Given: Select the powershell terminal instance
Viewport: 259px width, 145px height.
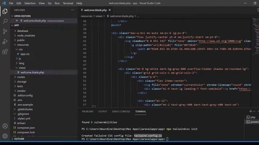Looking at the screenshot, I should tap(253, 122).
